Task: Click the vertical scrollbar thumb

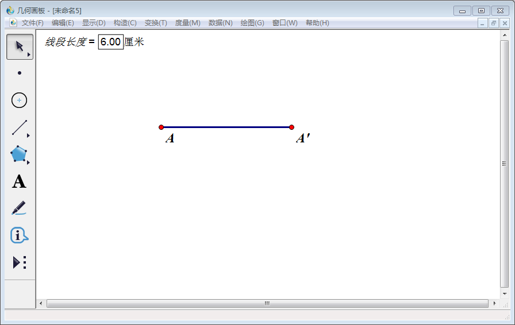Action: 505,164
